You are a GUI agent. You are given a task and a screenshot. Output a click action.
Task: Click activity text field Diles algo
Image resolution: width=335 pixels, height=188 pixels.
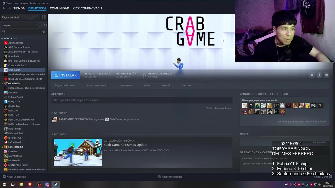[142, 100]
